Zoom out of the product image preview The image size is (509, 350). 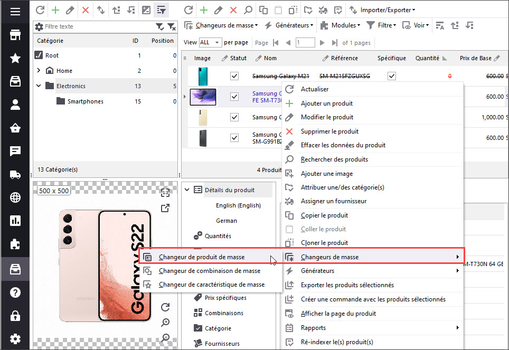pyautogui.click(x=165, y=338)
